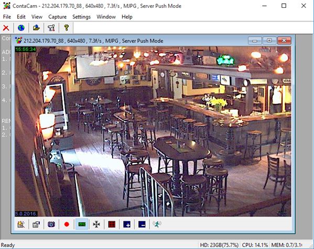
Task: Open the globe web browser icon
Action: pyautogui.click(x=21, y=28)
